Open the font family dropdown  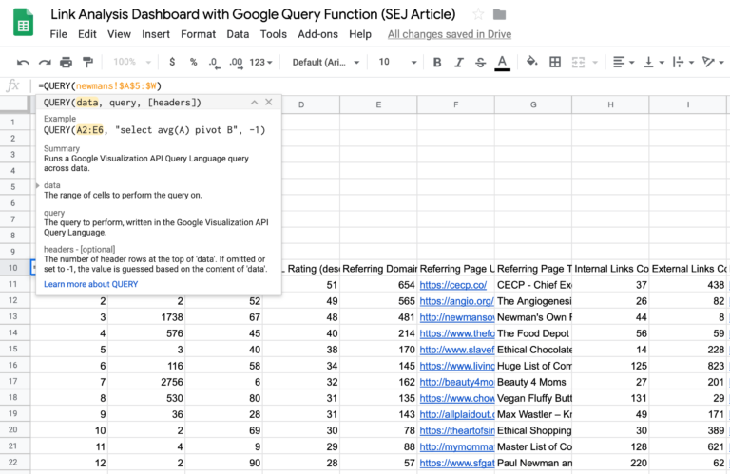(x=325, y=63)
